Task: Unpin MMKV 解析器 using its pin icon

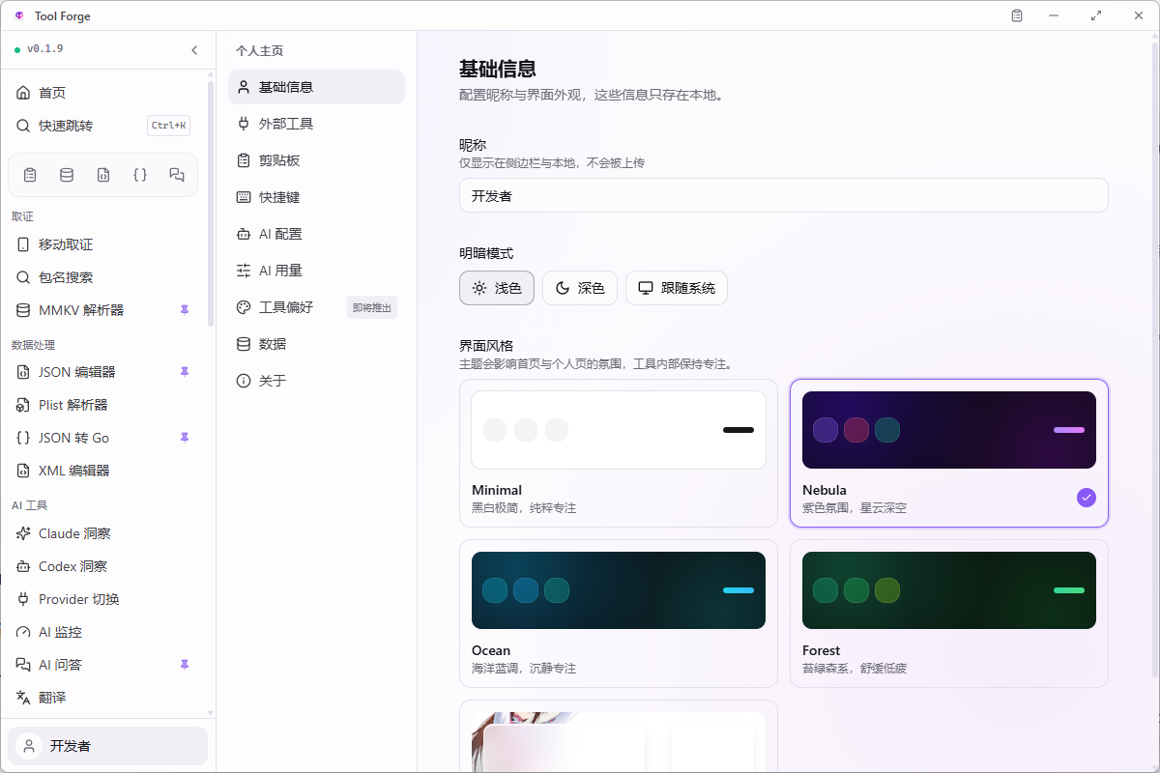Action: pyautogui.click(x=185, y=310)
